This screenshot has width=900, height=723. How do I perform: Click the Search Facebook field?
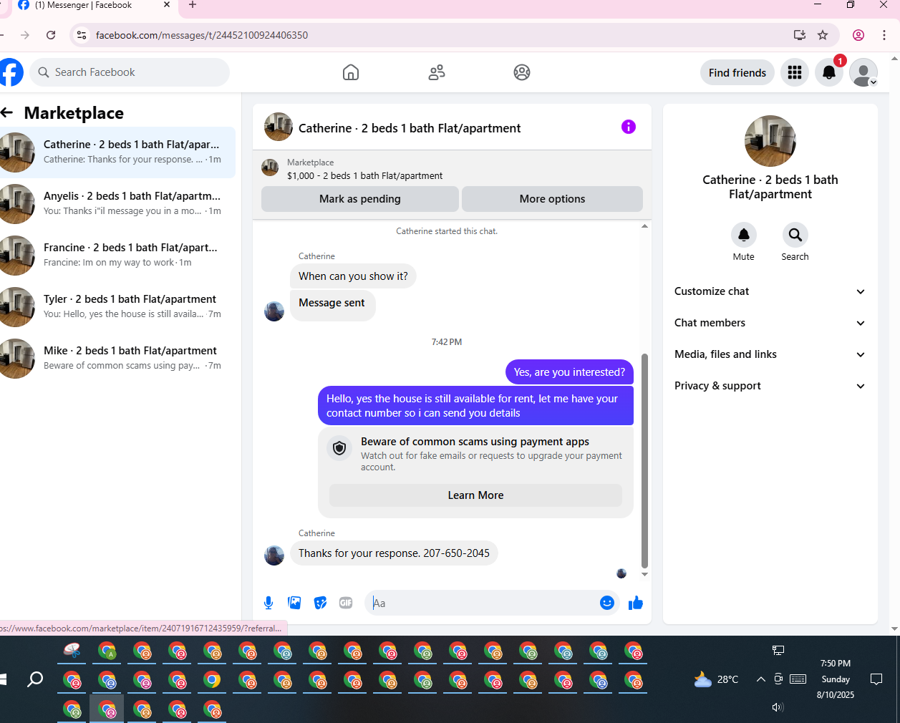(x=130, y=72)
